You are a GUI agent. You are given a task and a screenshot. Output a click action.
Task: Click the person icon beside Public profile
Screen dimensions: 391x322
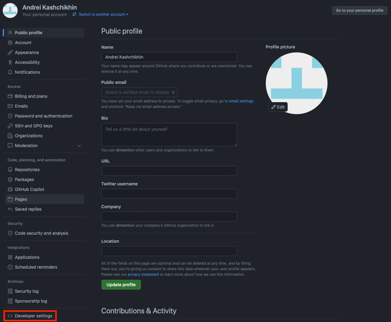point(10,33)
